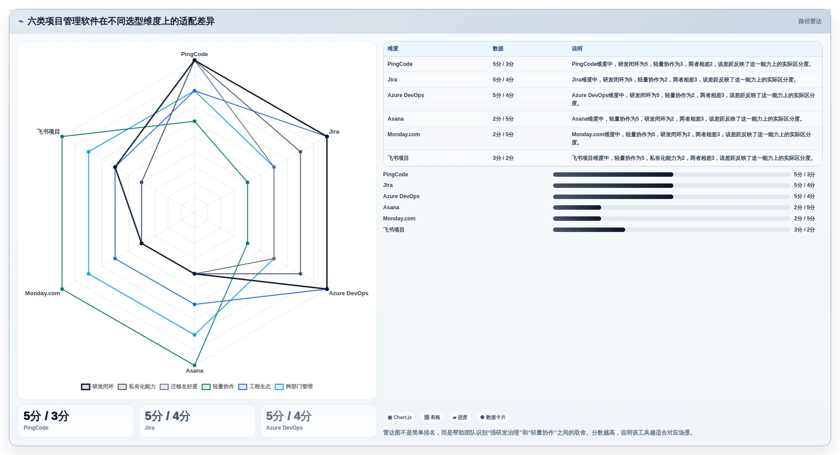Click the 飞书项目 radar axis label

coord(48,132)
